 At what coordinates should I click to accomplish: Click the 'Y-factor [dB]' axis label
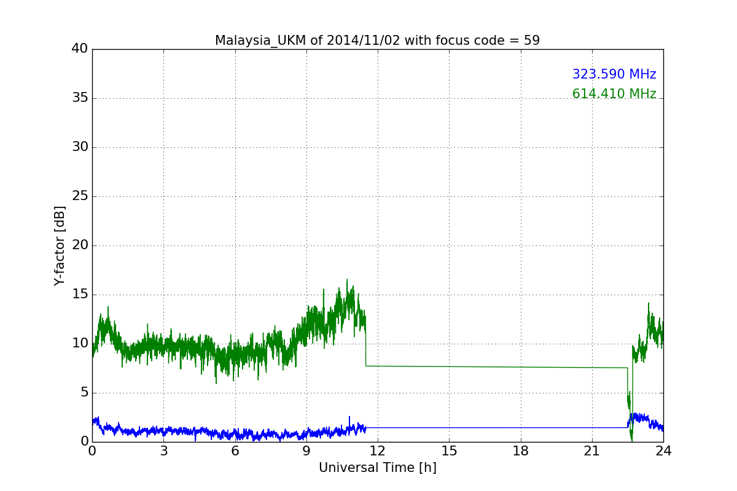60,245
